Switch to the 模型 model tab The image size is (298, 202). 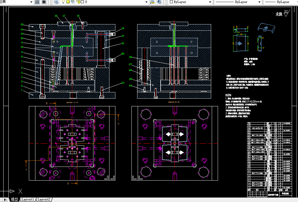15,200
